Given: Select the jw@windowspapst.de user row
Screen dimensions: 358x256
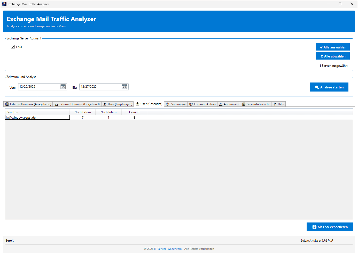Looking at the screenshot, I should 37,118.
